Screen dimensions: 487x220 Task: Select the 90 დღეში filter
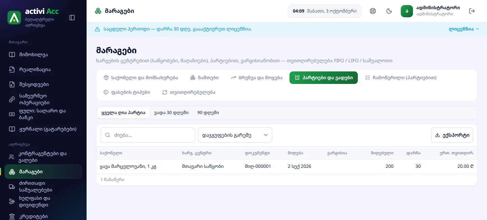click(x=208, y=113)
